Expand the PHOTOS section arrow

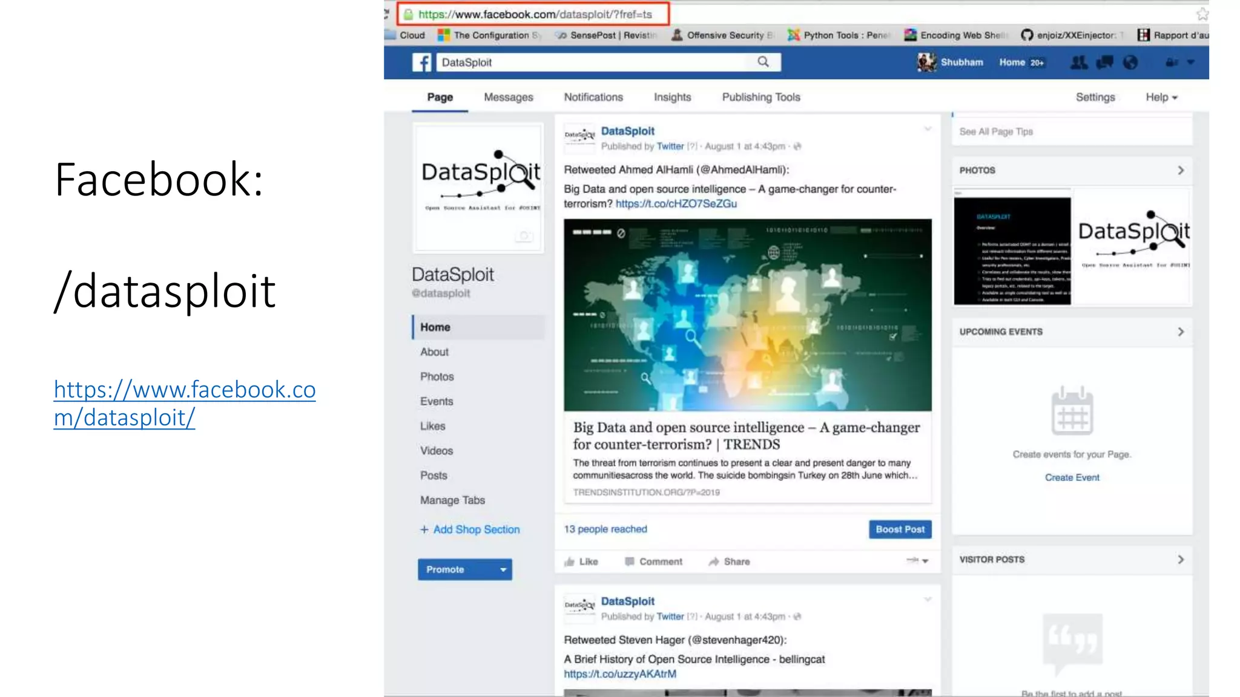(1181, 170)
